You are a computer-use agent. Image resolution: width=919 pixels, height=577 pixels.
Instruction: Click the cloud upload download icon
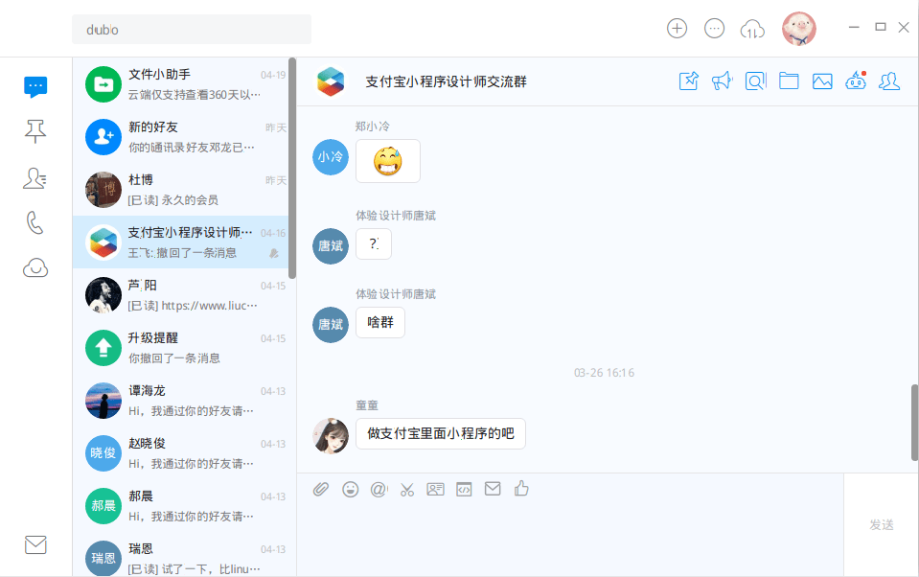[752, 29]
